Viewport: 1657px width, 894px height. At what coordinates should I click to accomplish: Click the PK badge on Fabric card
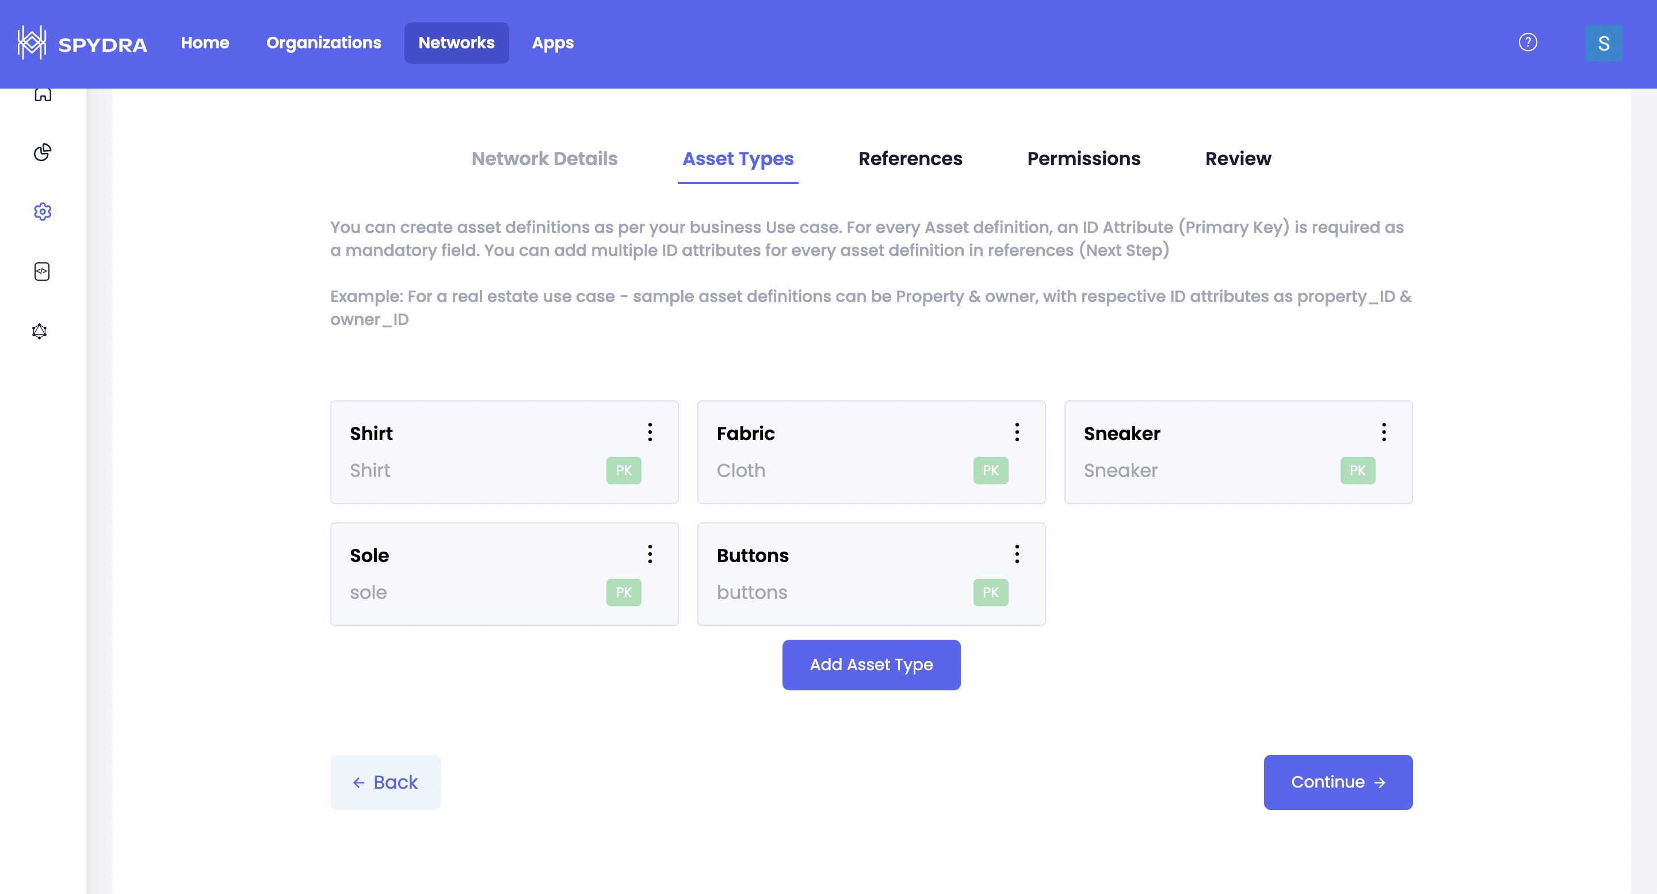(990, 471)
